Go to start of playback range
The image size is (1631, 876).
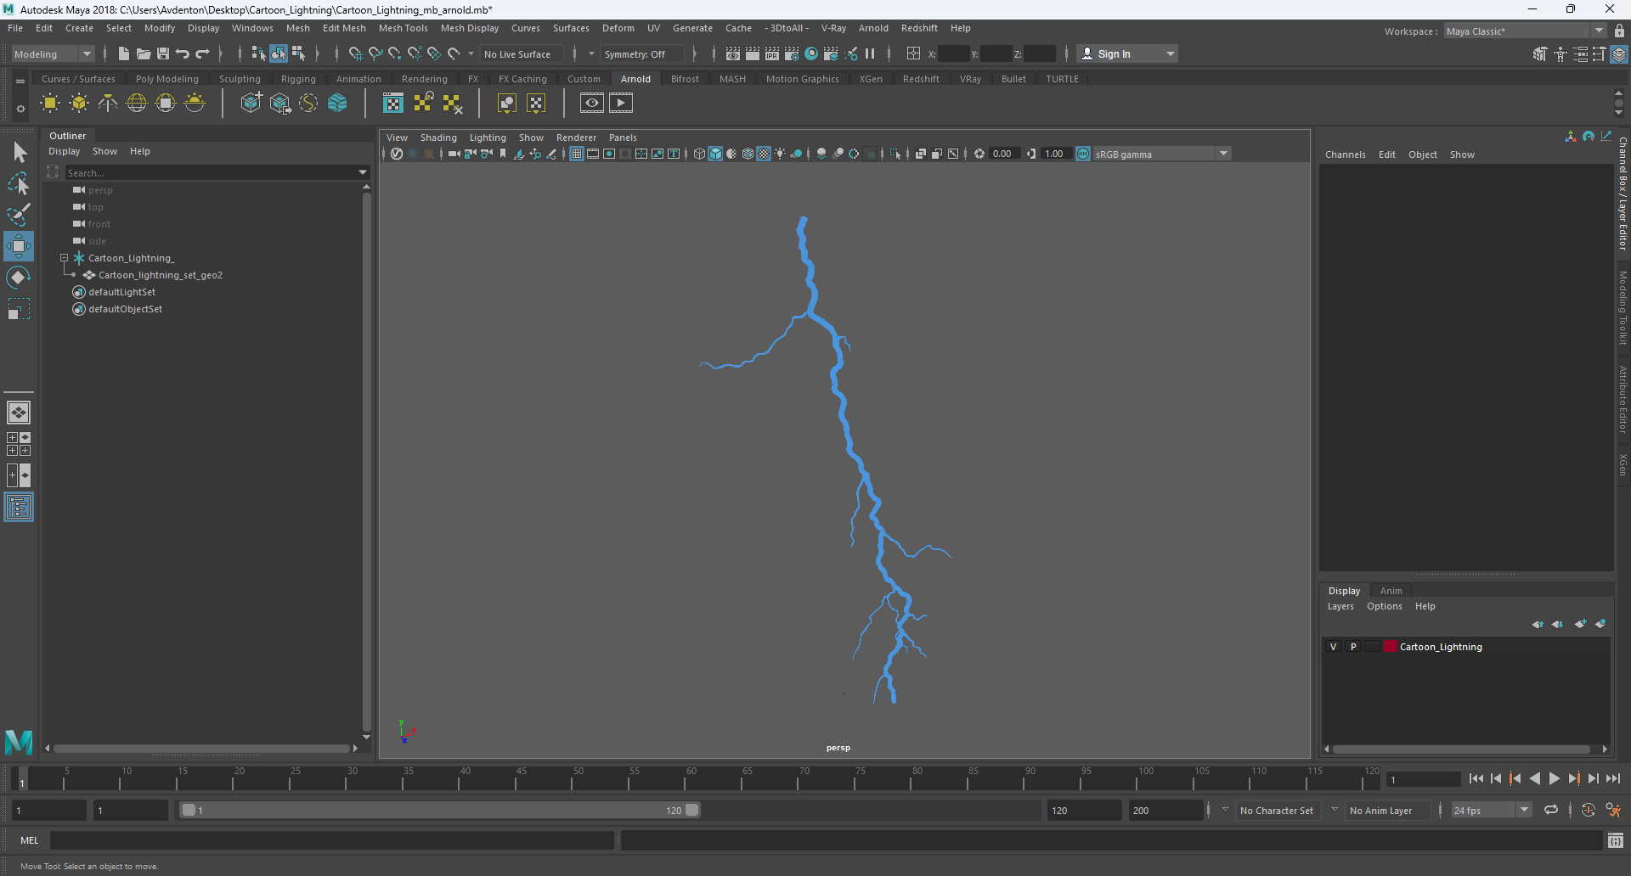pos(1476,778)
